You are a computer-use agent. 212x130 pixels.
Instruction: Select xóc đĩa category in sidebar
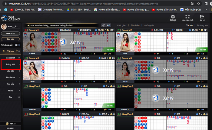click(x=10, y=71)
